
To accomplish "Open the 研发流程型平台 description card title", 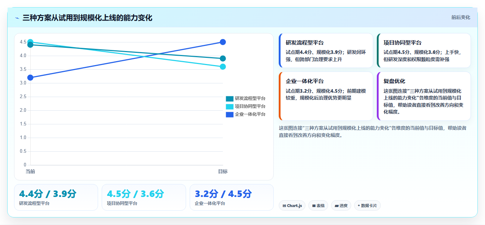I will [305, 43].
